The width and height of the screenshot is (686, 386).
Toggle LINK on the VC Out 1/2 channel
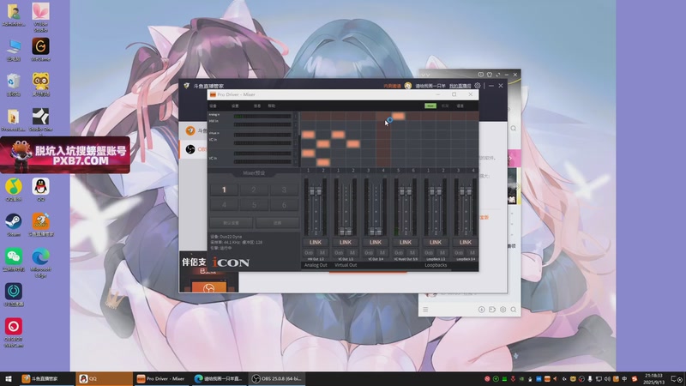(346, 242)
